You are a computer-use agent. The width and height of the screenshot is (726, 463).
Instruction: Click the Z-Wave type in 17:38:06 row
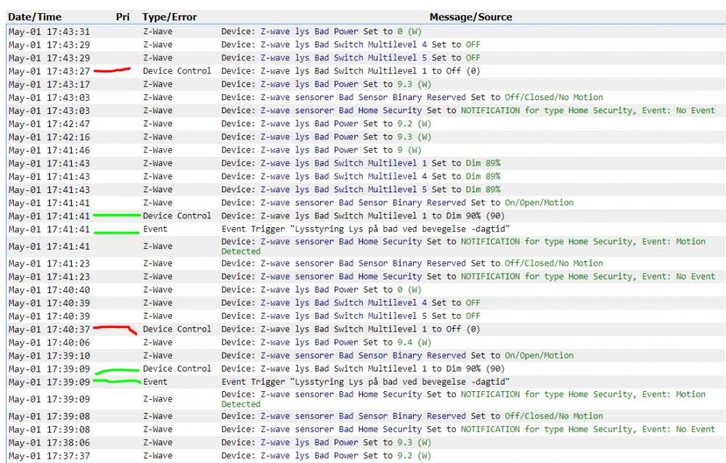pyautogui.click(x=158, y=443)
